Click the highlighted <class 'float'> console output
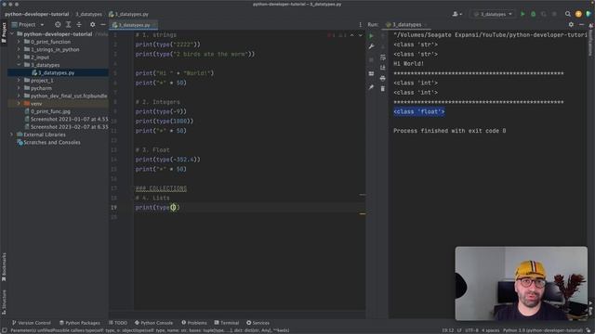The height and width of the screenshot is (334, 595). [x=419, y=111]
